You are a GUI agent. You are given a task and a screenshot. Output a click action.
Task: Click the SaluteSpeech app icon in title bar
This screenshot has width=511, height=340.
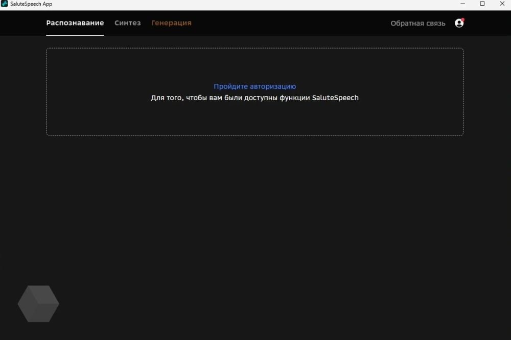tap(5, 4)
